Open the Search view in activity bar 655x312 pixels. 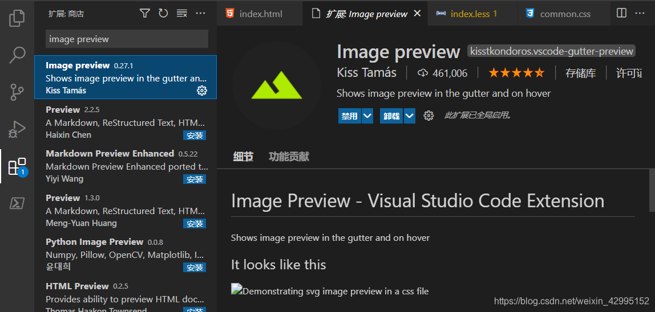17,55
